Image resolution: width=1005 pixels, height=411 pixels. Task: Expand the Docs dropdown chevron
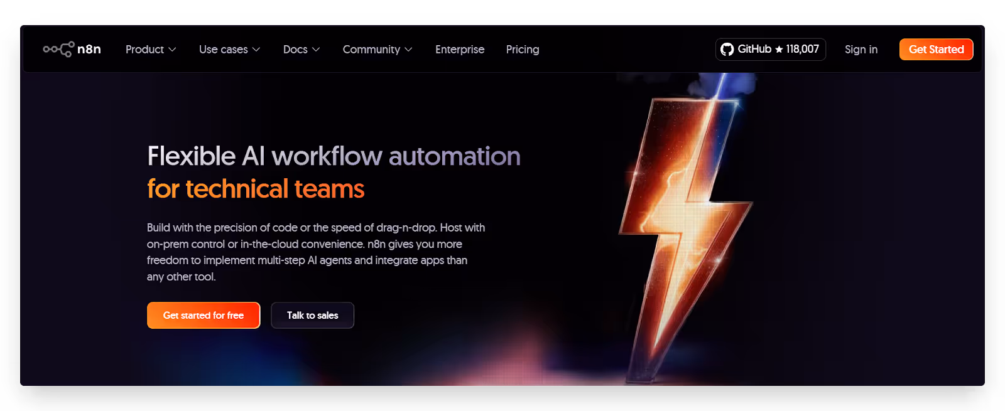click(316, 50)
